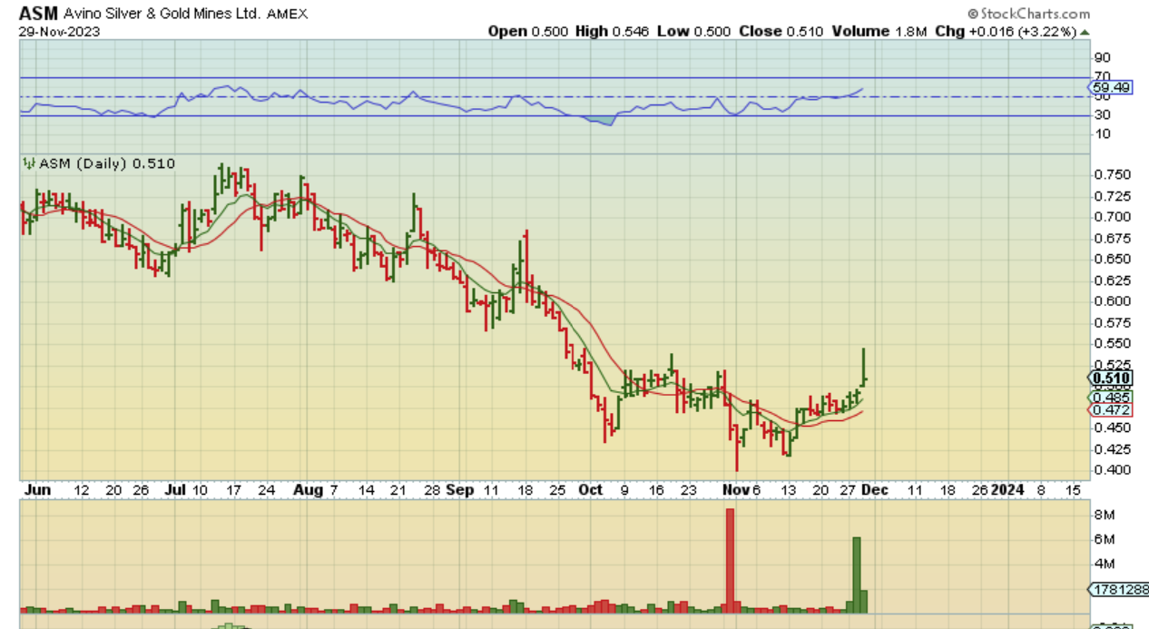Click the StockCharts.com copyright text
Viewport: 1149px width, 629px height.
1028,14
